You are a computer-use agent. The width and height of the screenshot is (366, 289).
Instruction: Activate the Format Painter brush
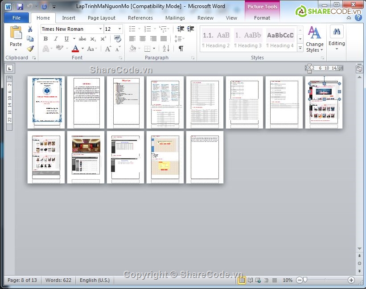point(30,48)
